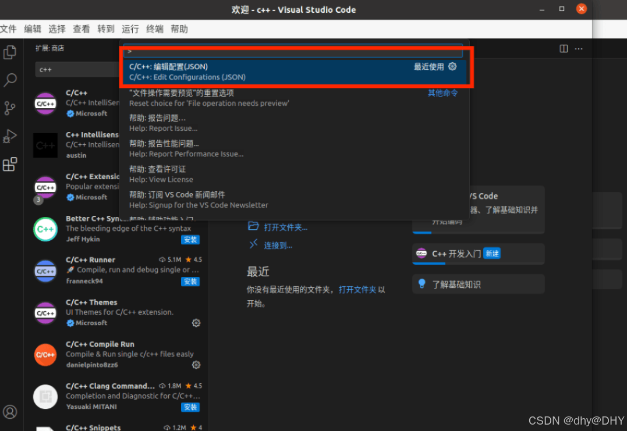Viewport: 627px width, 431px height.
Task: Open the C/C++ Themes extension entry
Action: click(x=118, y=313)
